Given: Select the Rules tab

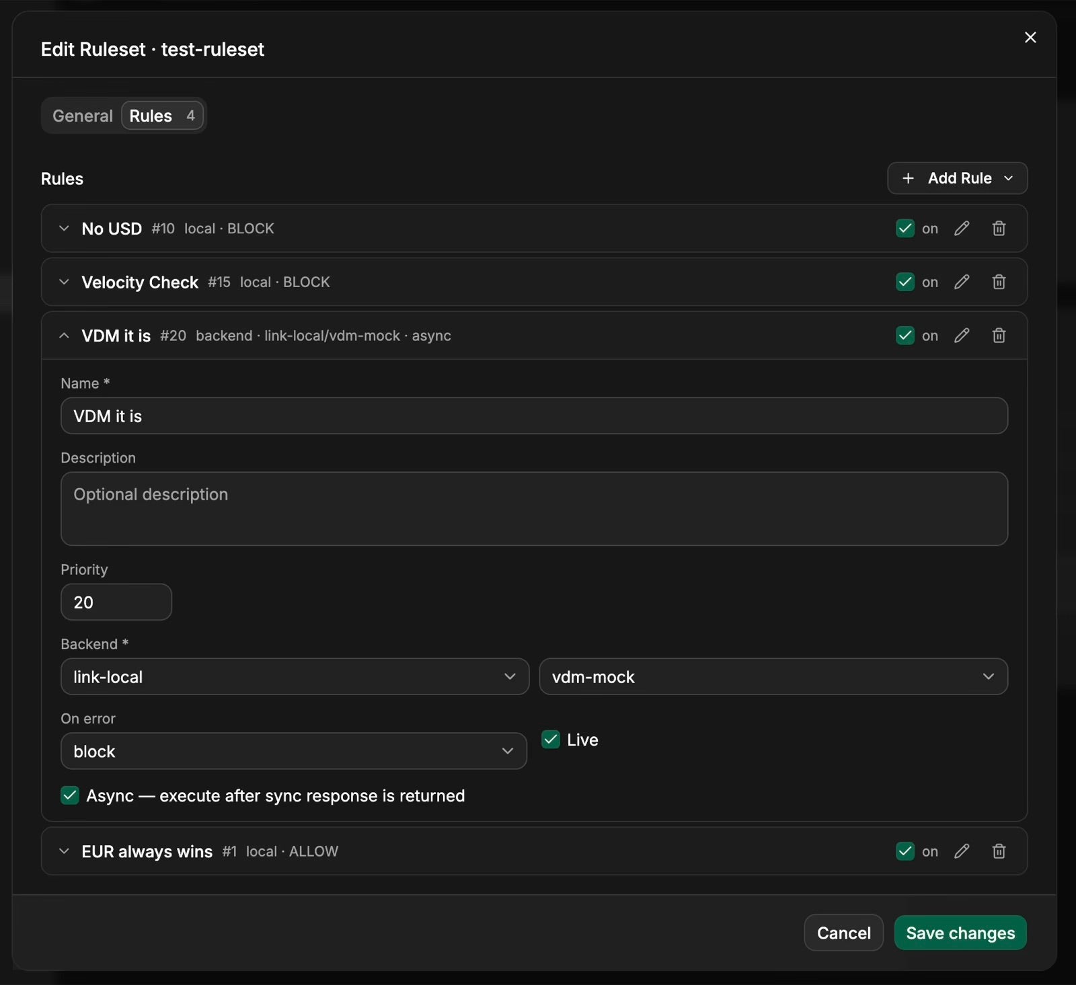Looking at the screenshot, I should tap(162, 116).
